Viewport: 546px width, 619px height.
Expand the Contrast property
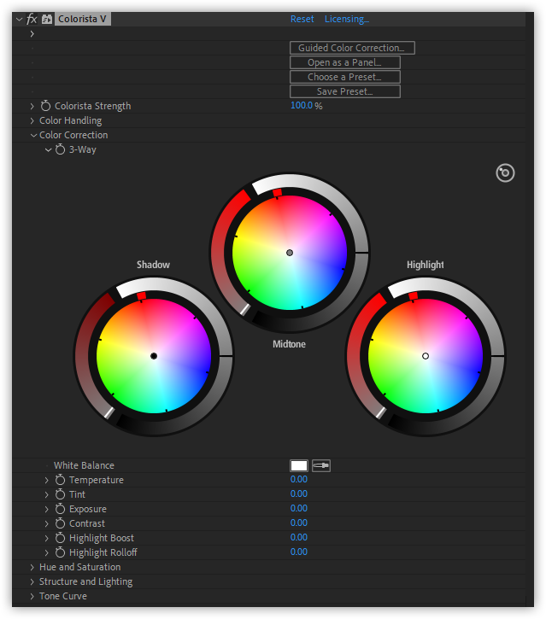47,524
